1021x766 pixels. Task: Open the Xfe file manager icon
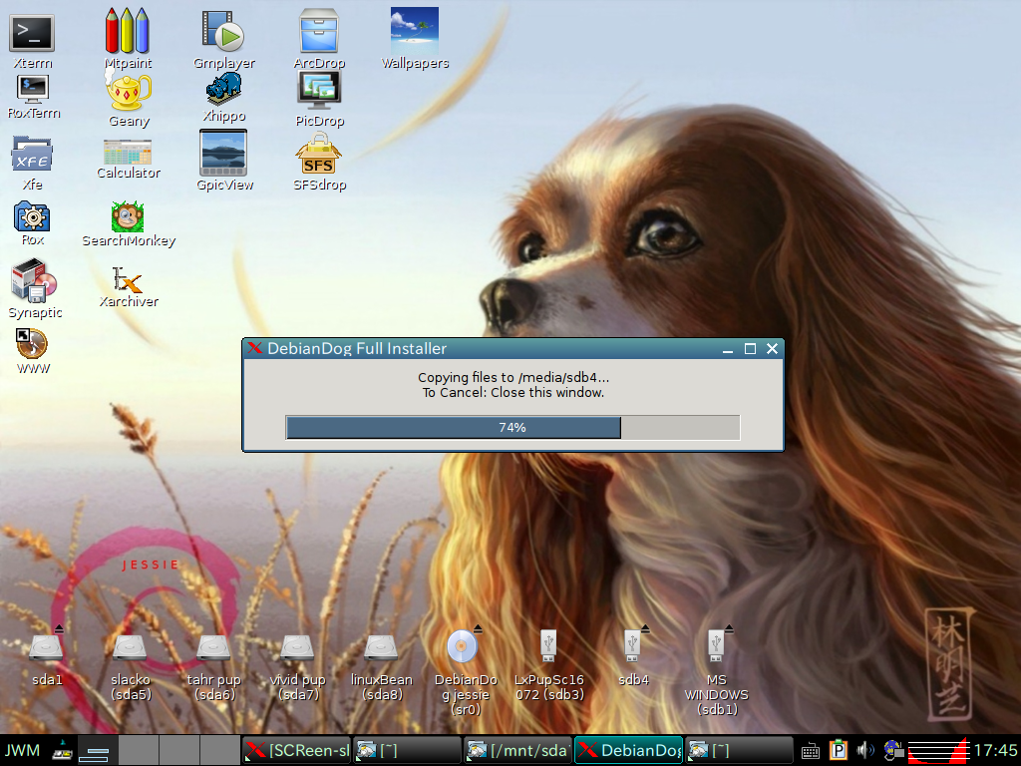pos(32,155)
